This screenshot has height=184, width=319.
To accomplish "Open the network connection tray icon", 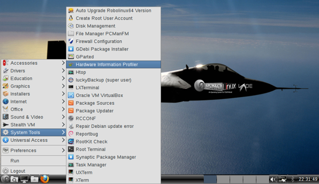I will click(282, 179).
